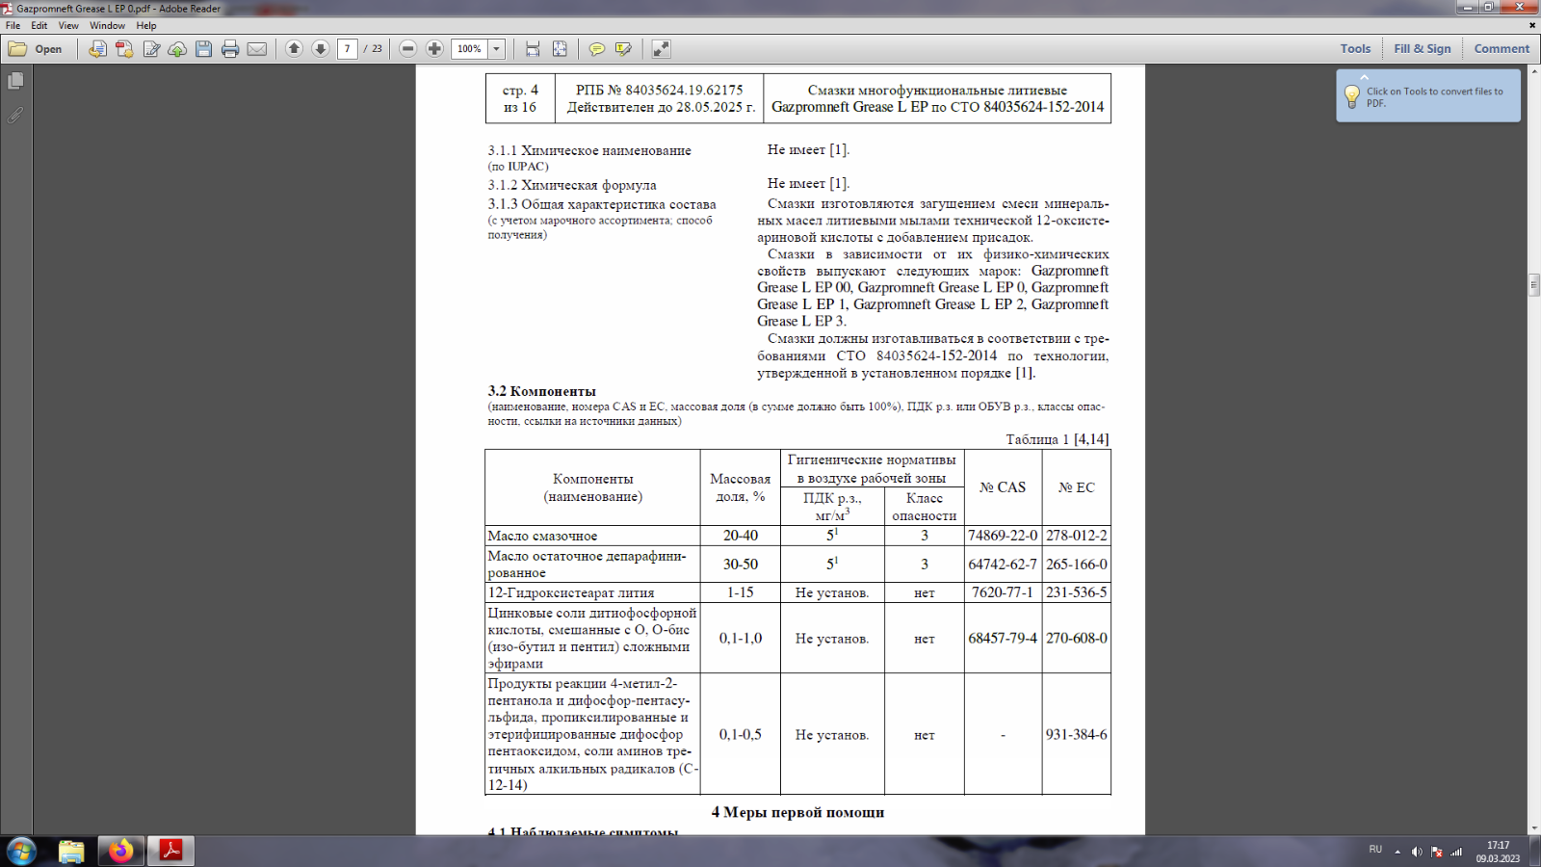Click the fit width scrolling icon

pyautogui.click(x=533, y=49)
